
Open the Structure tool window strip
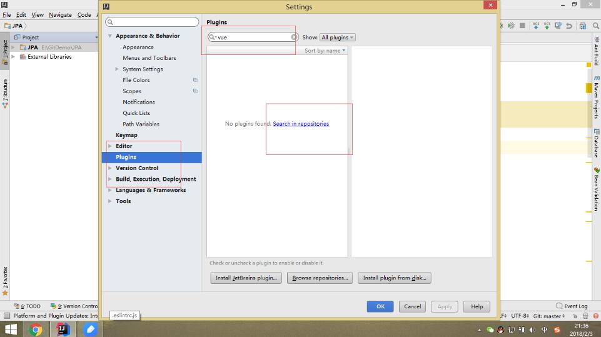pos(5,93)
